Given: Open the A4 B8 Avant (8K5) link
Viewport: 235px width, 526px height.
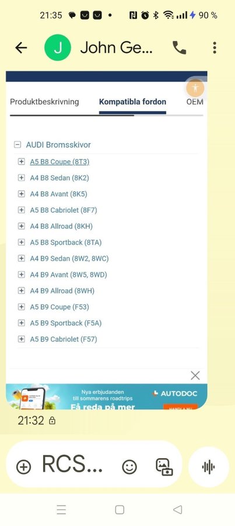Looking at the screenshot, I should pyautogui.click(x=58, y=194).
